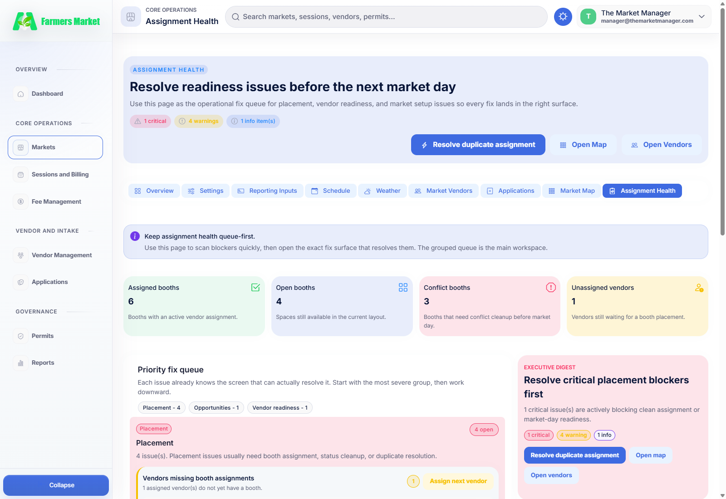Click Assign next vendor

click(x=458, y=481)
